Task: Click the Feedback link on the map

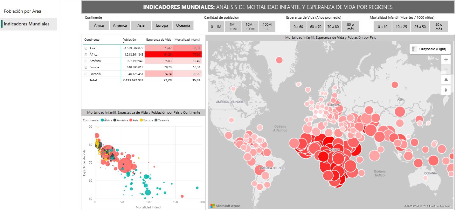Action: (x=445, y=207)
